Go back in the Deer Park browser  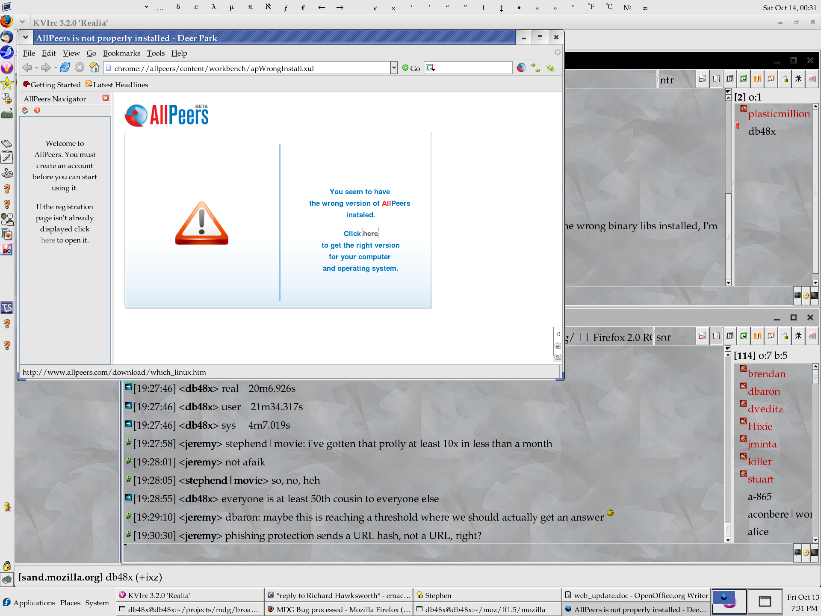coord(27,68)
